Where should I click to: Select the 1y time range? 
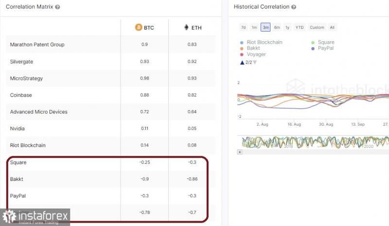pyautogui.click(x=287, y=27)
